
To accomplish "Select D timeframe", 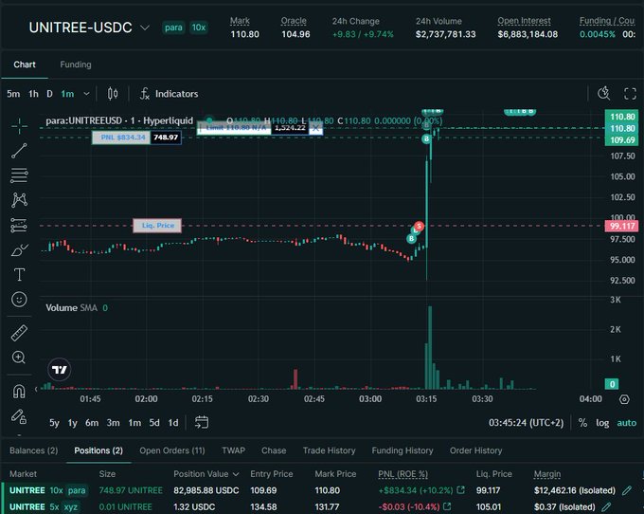I will tap(49, 94).
